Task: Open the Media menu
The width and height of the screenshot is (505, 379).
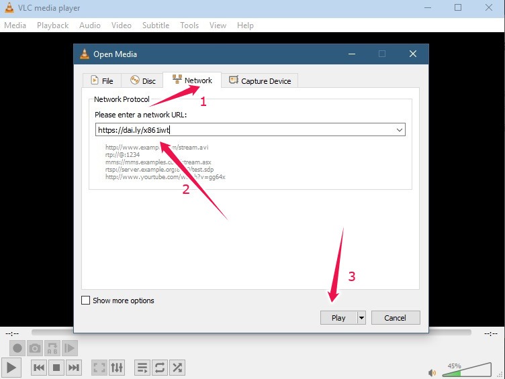Action: (x=15, y=25)
